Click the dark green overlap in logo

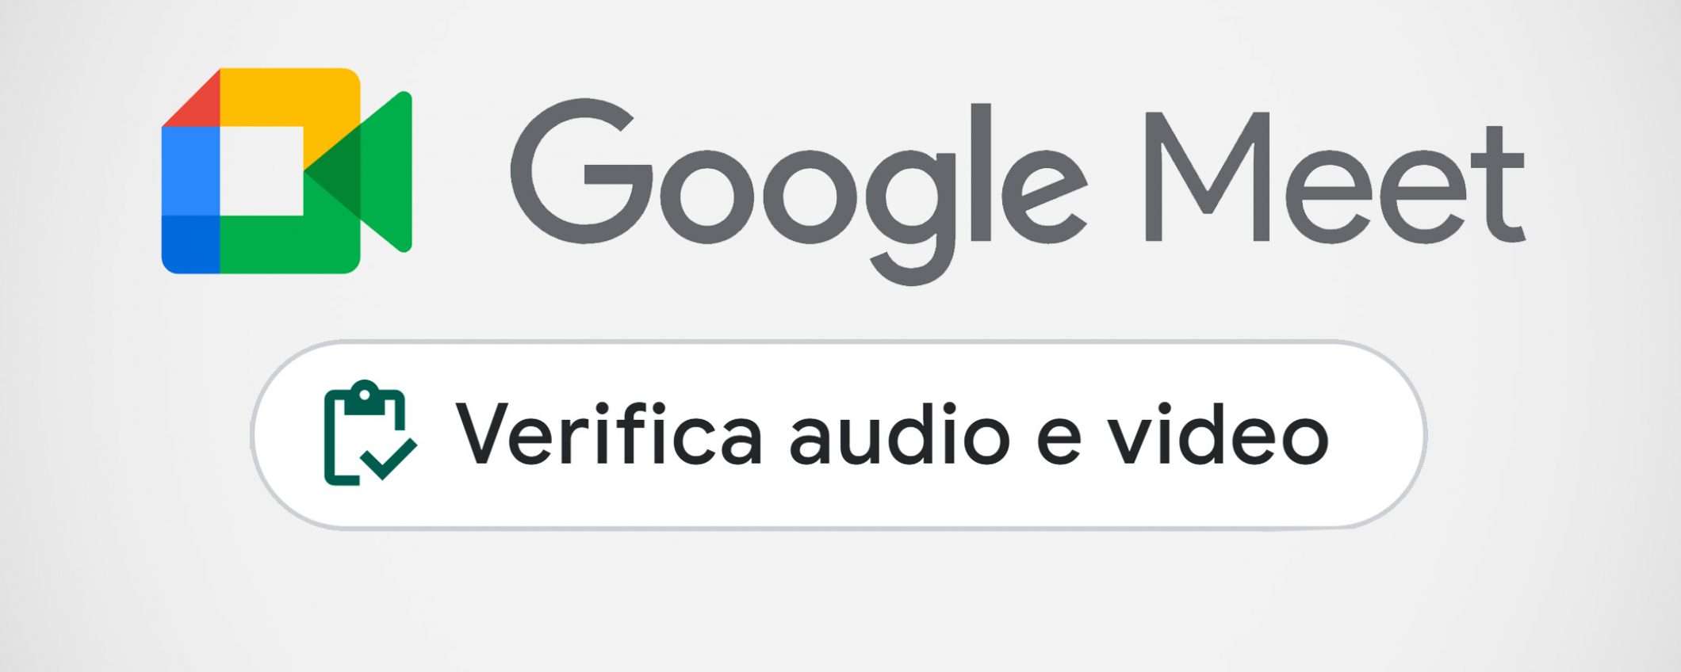(x=332, y=171)
